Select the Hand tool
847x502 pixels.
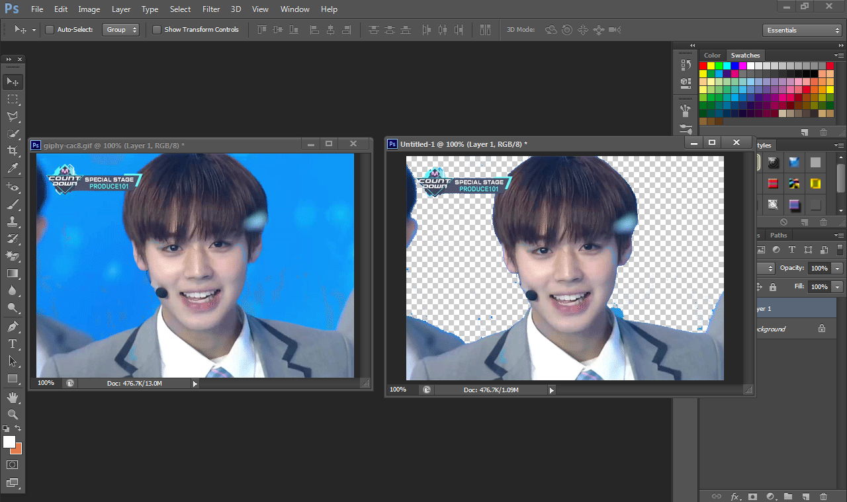(13, 397)
